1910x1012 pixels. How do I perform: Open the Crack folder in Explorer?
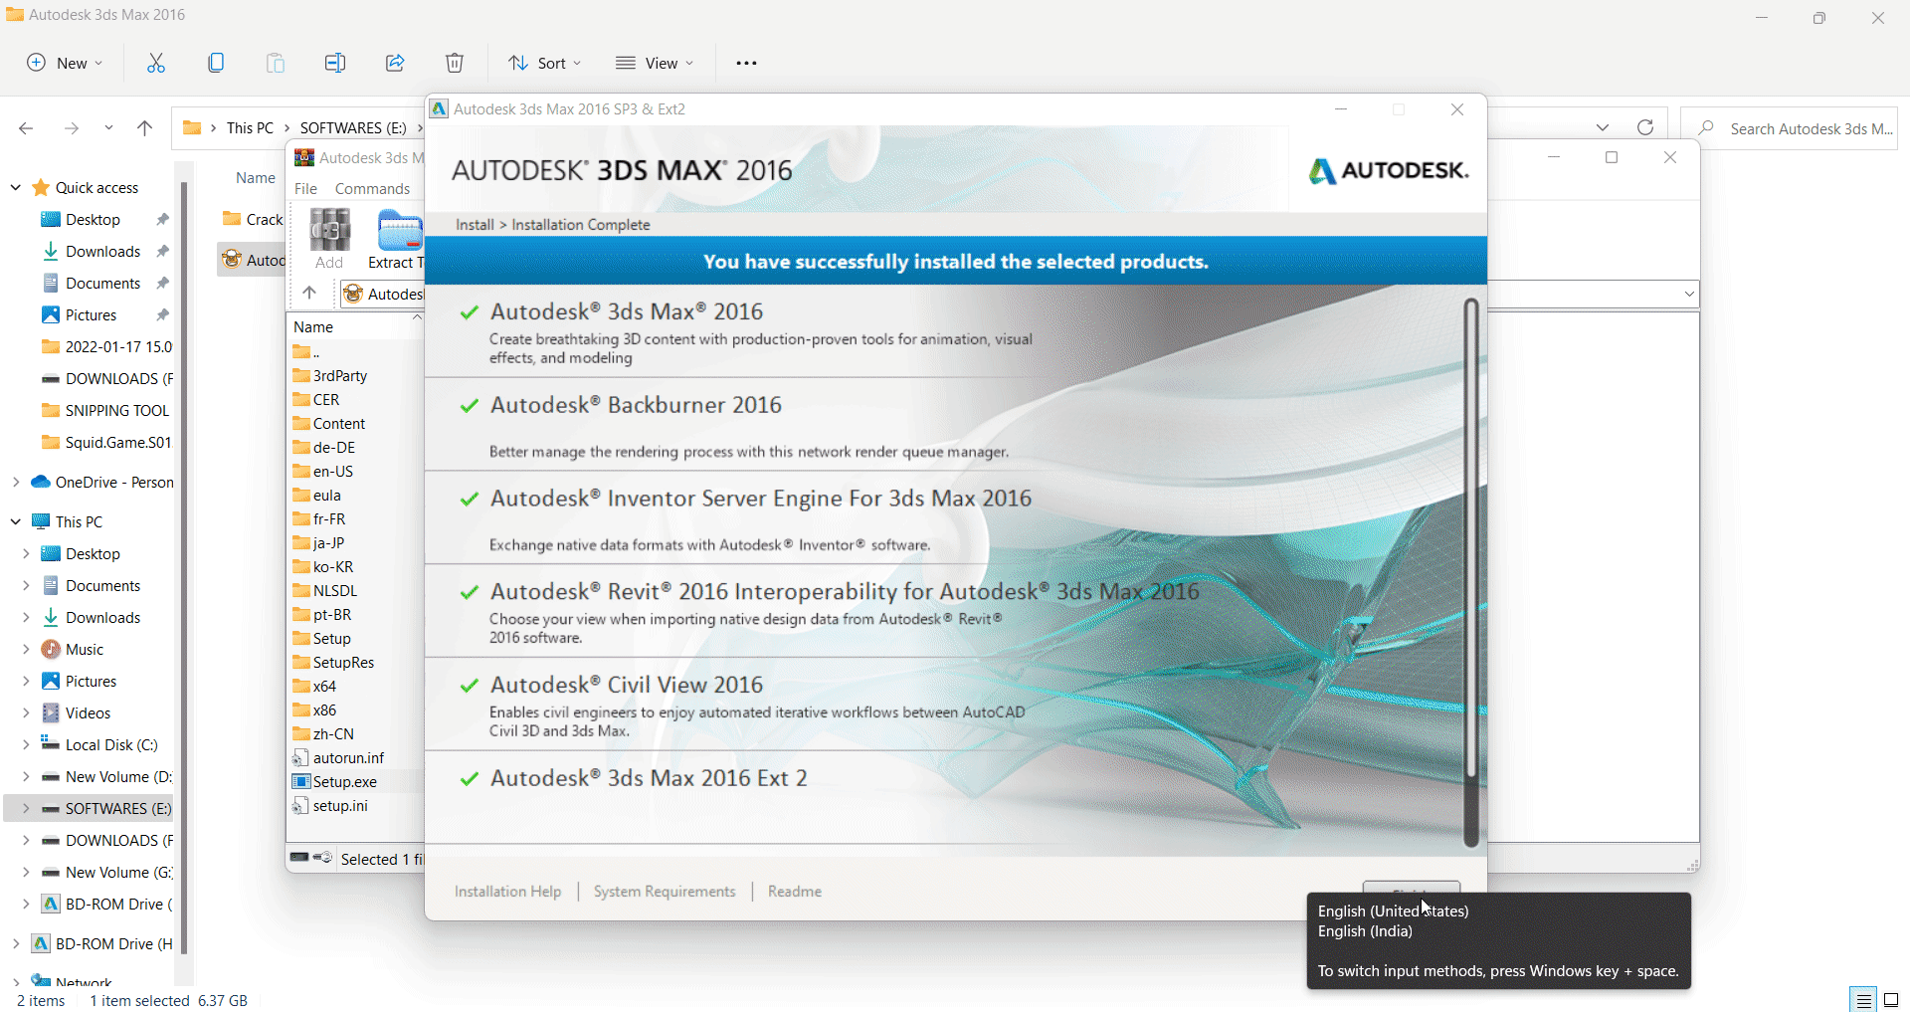coord(253,219)
